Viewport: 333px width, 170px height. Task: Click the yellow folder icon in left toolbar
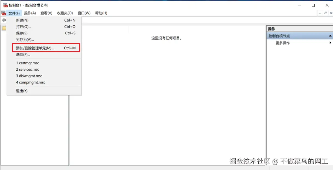pos(4,27)
